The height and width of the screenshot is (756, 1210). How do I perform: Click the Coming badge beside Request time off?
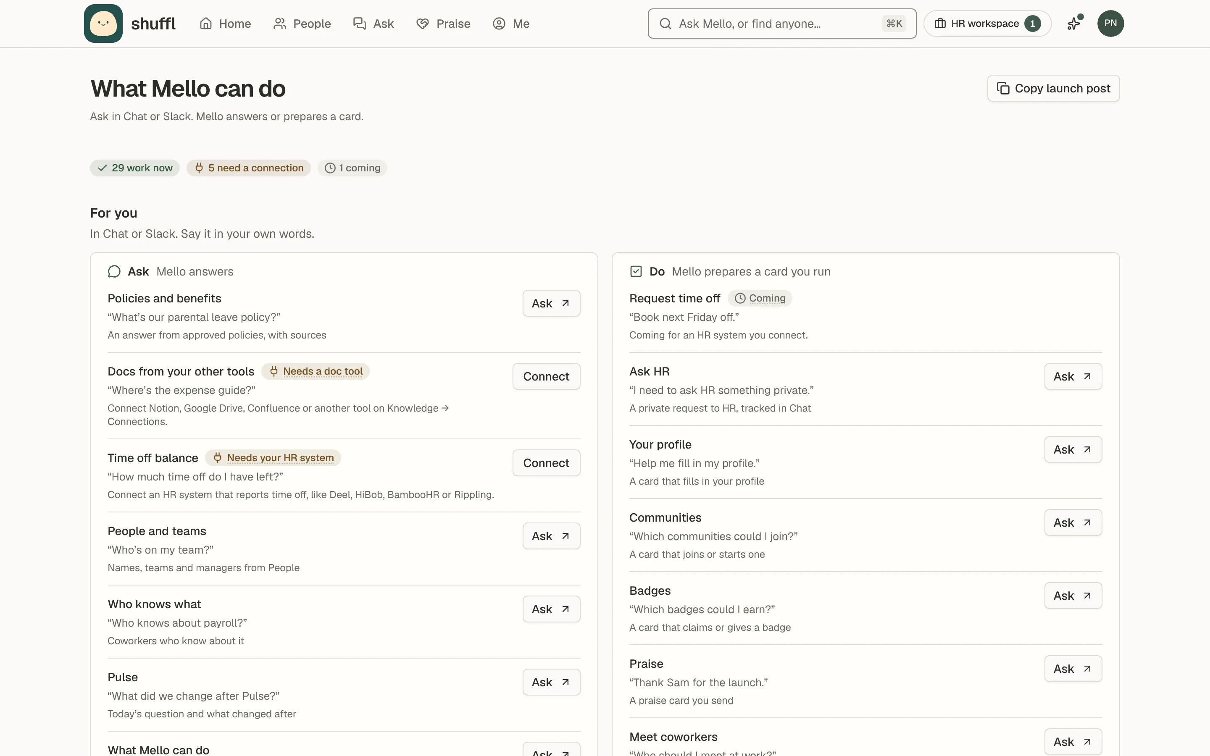pos(760,299)
